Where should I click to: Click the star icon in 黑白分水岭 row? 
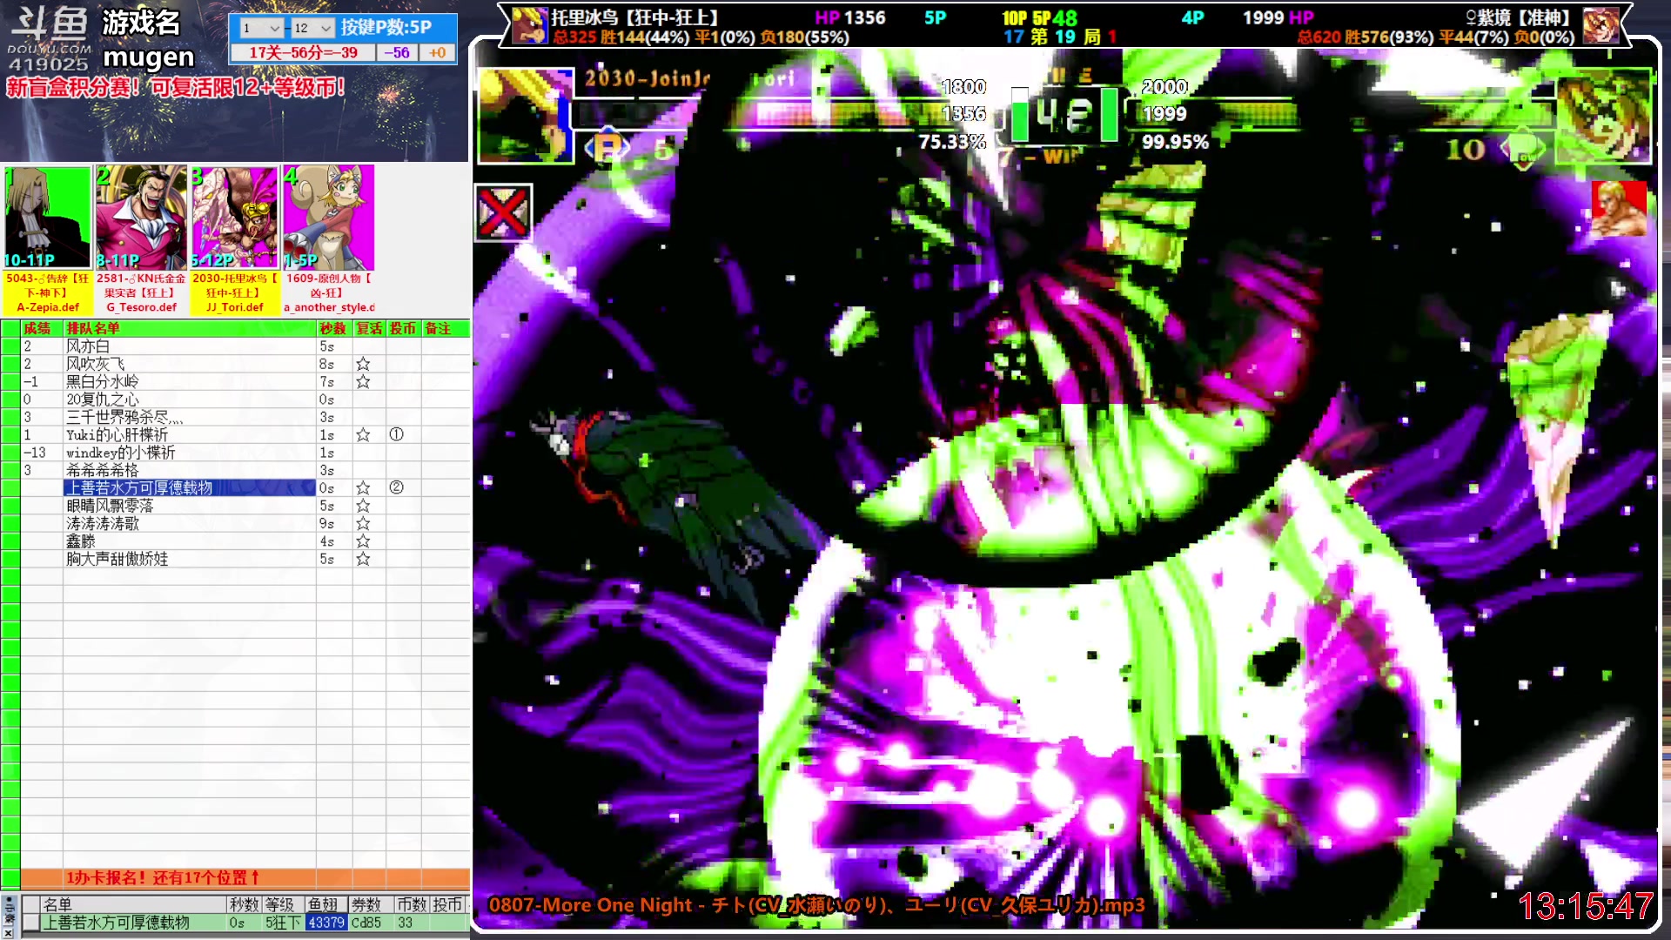363,381
